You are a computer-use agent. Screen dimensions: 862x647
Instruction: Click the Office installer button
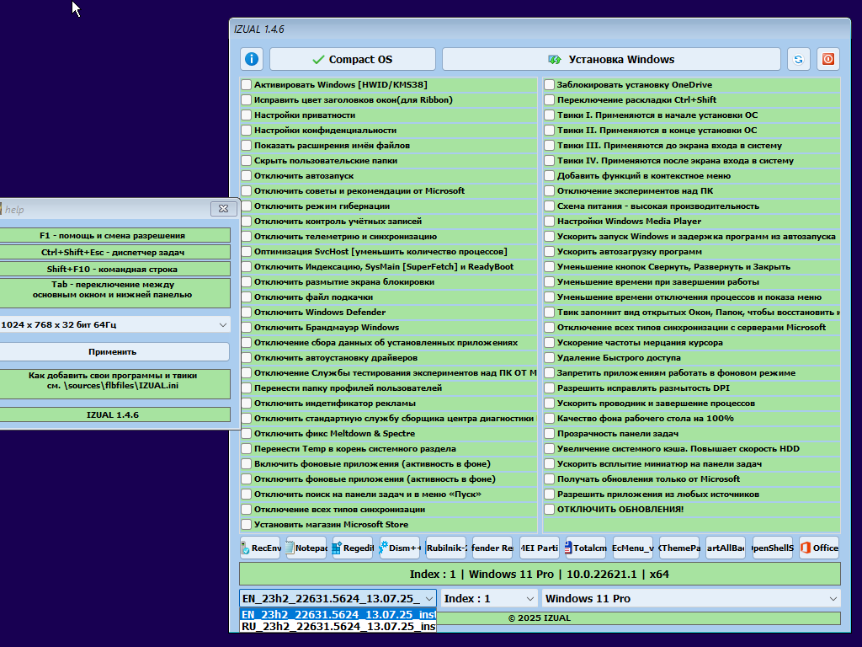[819, 548]
